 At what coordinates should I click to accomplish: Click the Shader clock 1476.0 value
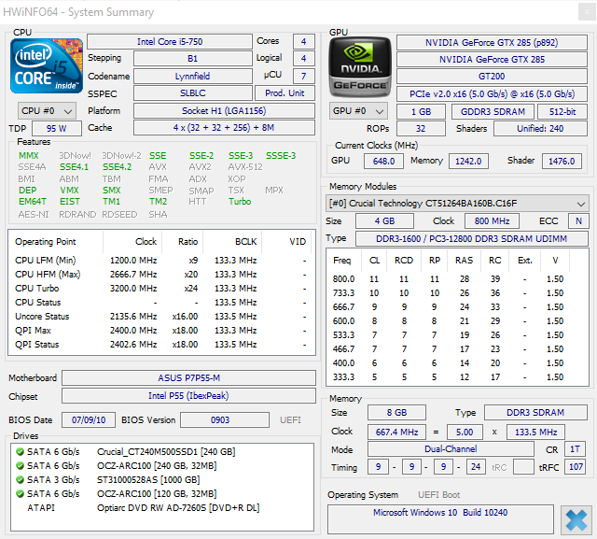pyautogui.click(x=562, y=162)
